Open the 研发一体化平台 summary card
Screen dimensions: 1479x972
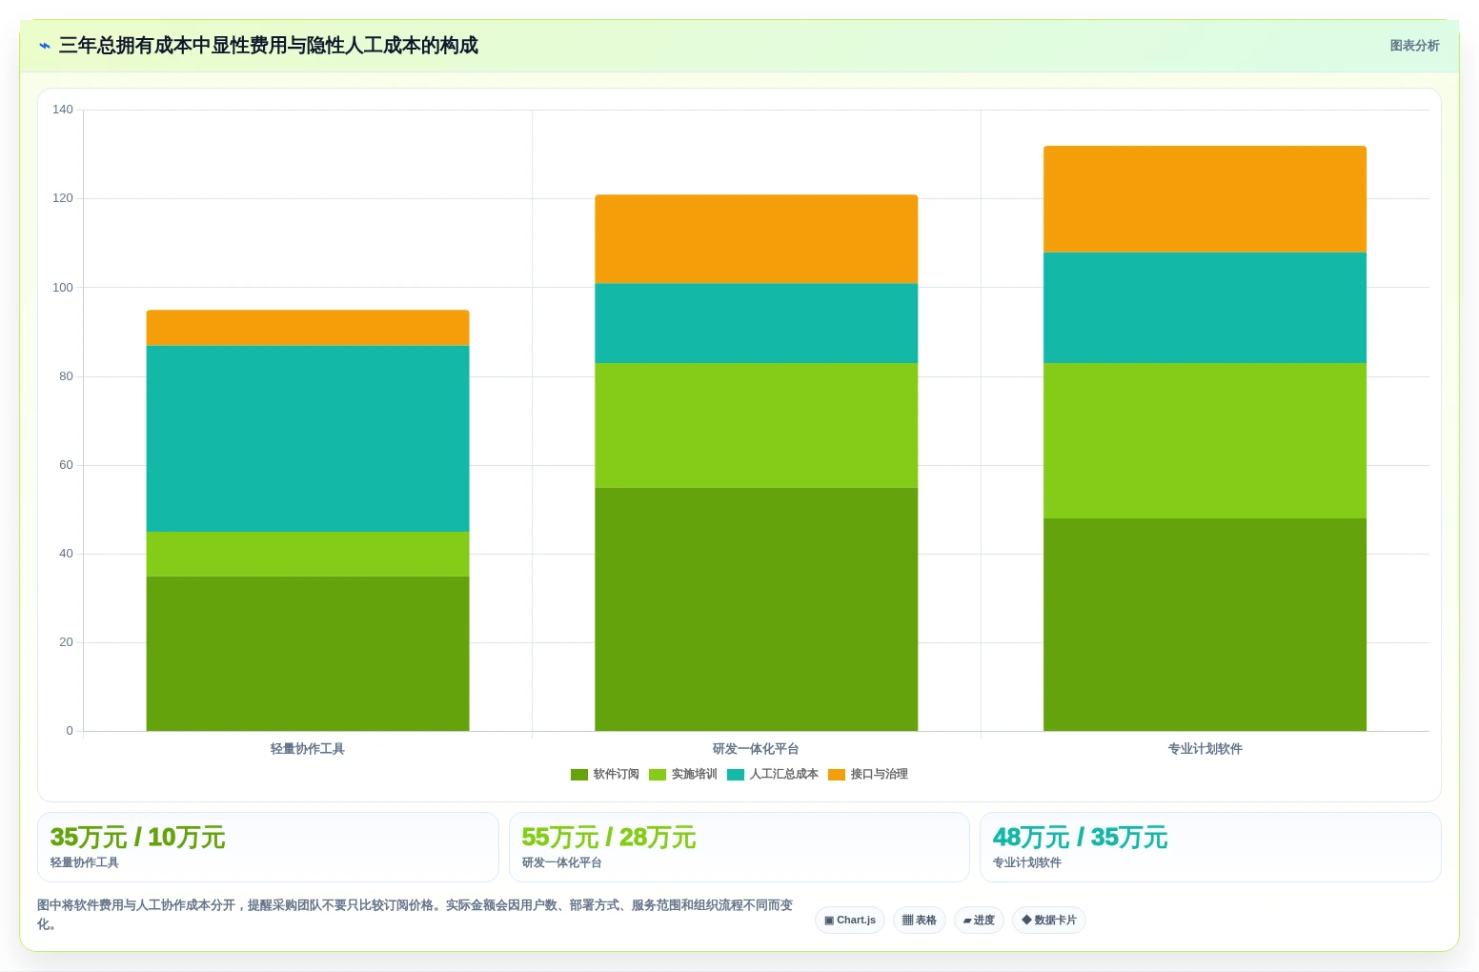pyautogui.click(x=739, y=847)
